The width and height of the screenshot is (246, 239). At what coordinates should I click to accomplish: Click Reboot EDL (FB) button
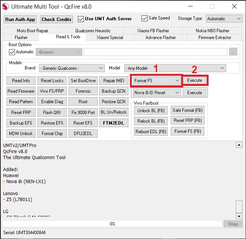point(151,131)
